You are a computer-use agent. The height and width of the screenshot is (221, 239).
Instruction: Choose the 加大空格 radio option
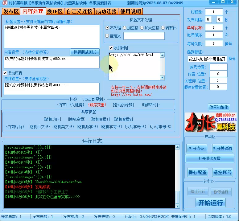150,28
